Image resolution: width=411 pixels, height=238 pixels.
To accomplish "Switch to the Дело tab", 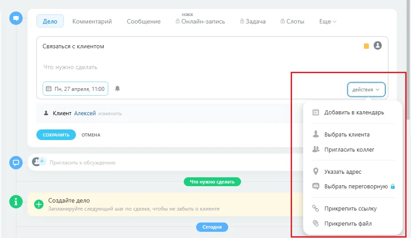I will pos(50,21).
